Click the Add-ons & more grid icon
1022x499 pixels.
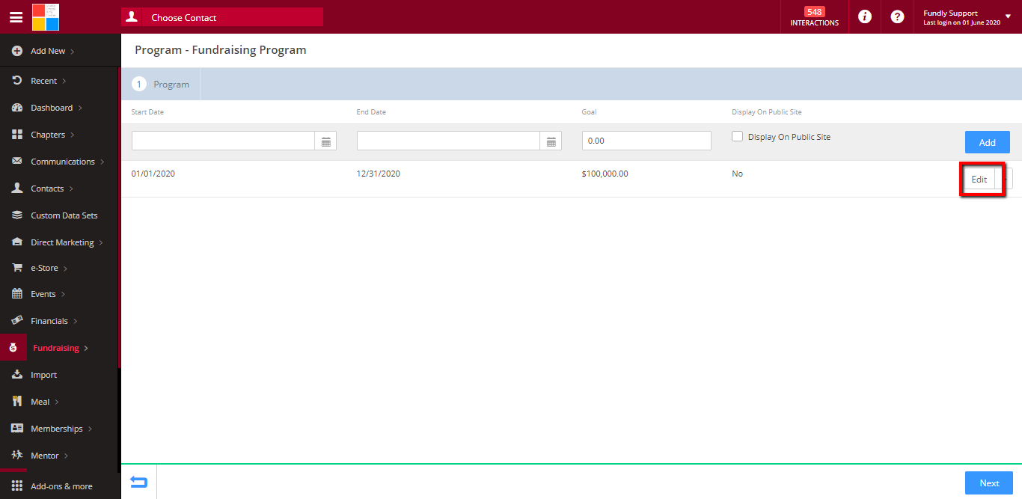[x=17, y=486]
